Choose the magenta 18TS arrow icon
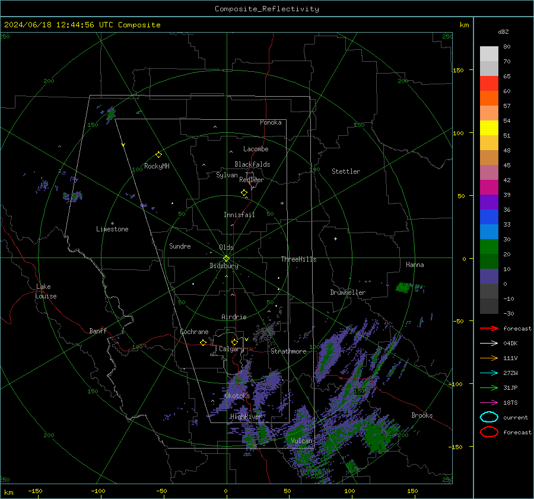The width and height of the screenshot is (534, 499). tap(489, 403)
